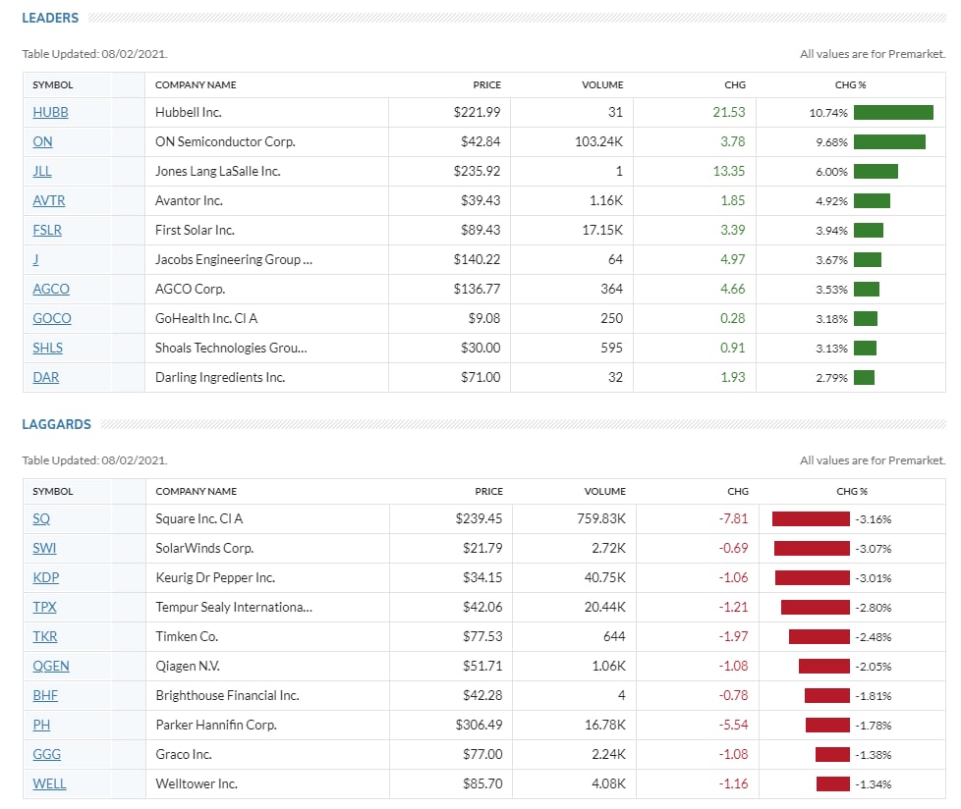961x809 pixels.
Task: Select the AGCO Corp. company name
Action: [190, 289]
